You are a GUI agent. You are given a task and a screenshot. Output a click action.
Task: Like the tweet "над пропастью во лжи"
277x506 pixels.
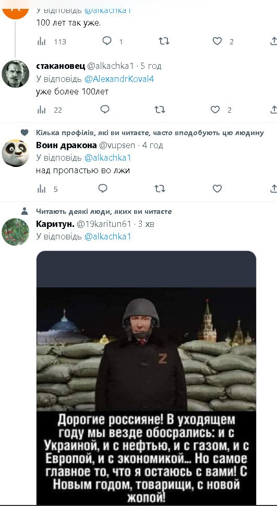point(218,188)
